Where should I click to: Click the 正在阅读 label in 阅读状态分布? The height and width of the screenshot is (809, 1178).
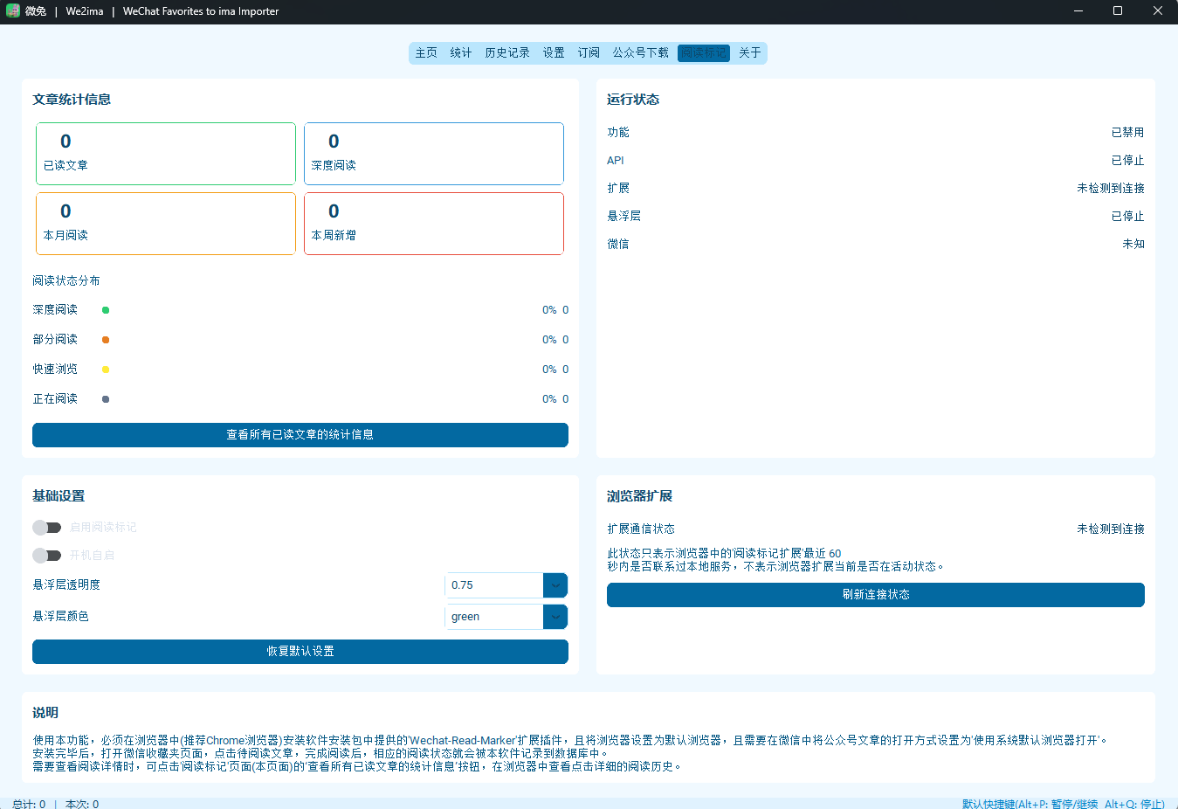coord(55,399)
